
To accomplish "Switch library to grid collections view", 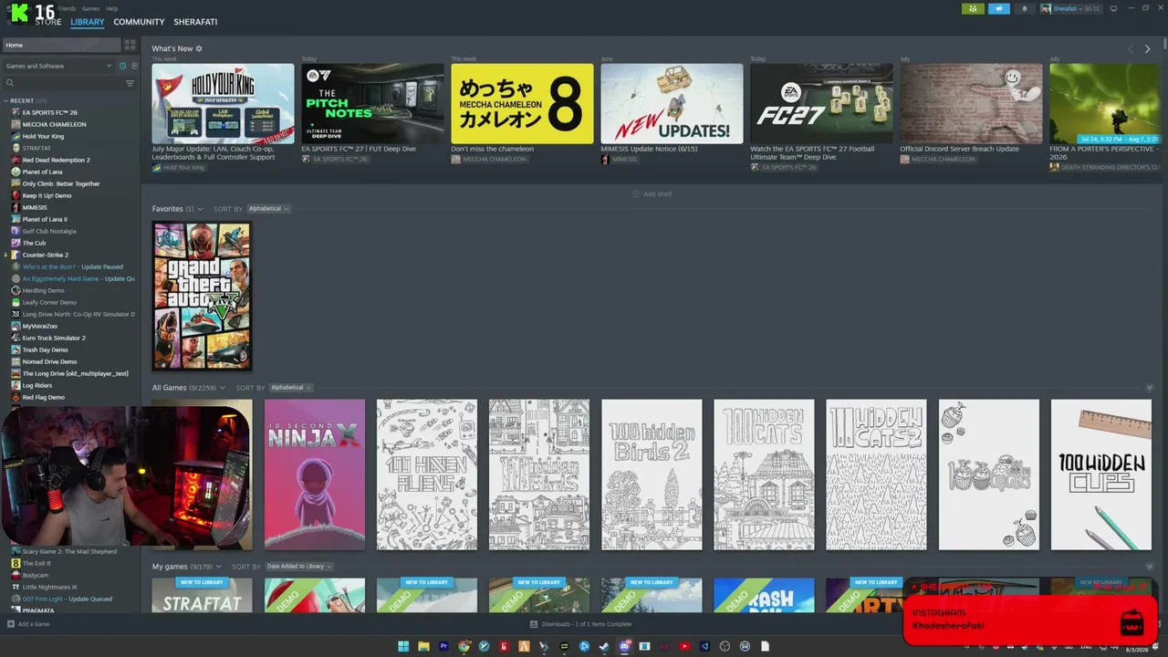I will click(130, 45).
